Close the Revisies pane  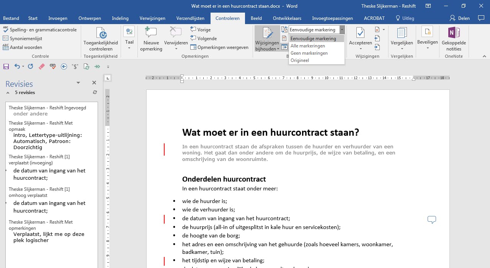(94, 83)
